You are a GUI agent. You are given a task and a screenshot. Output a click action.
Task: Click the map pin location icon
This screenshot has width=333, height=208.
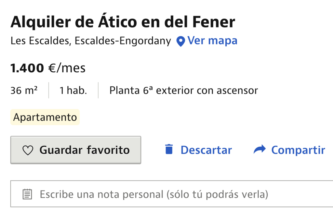[180, 41]
